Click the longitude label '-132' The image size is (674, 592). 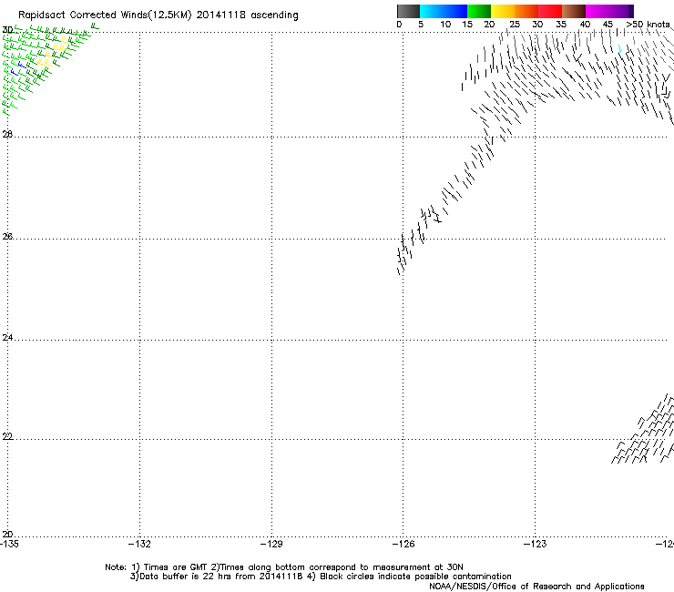pyautogui.click(x=139, y=544)
